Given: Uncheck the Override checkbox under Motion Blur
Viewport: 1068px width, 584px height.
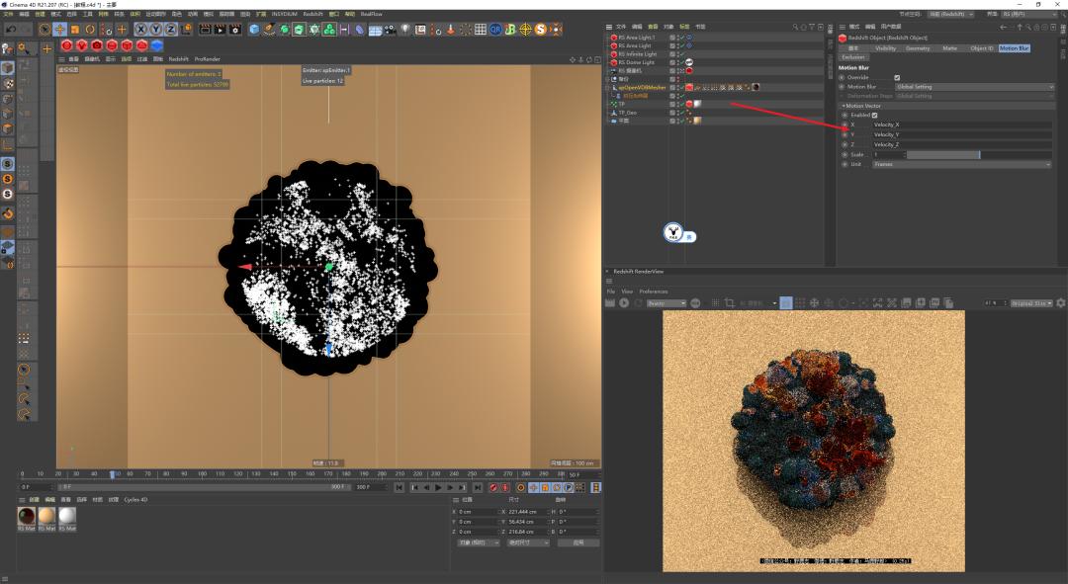Looking at the screenshot, I should tap(897, 78).
